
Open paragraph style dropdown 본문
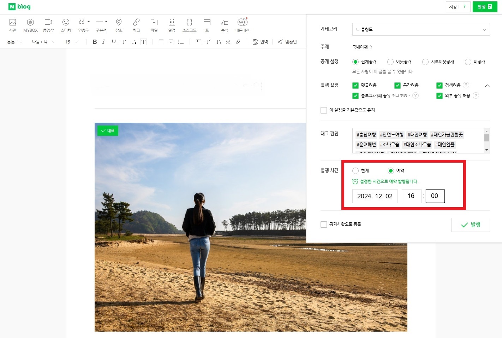[15, 42]
